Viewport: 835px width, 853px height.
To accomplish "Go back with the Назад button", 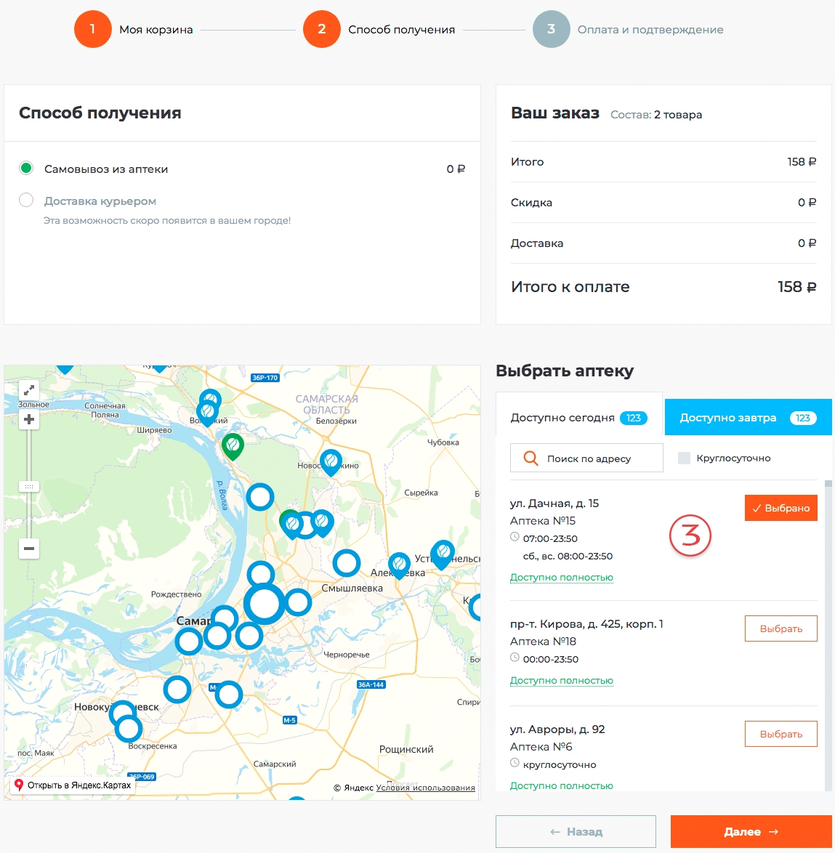I will click(576, 831).
